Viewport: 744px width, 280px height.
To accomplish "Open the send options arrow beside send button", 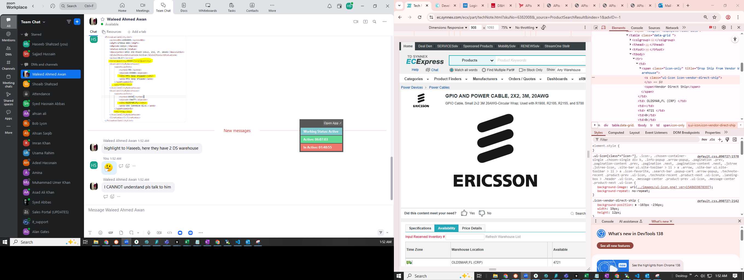I will (387, 233).
